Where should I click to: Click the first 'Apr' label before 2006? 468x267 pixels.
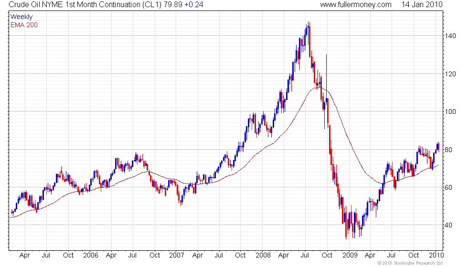click(25, 256)
